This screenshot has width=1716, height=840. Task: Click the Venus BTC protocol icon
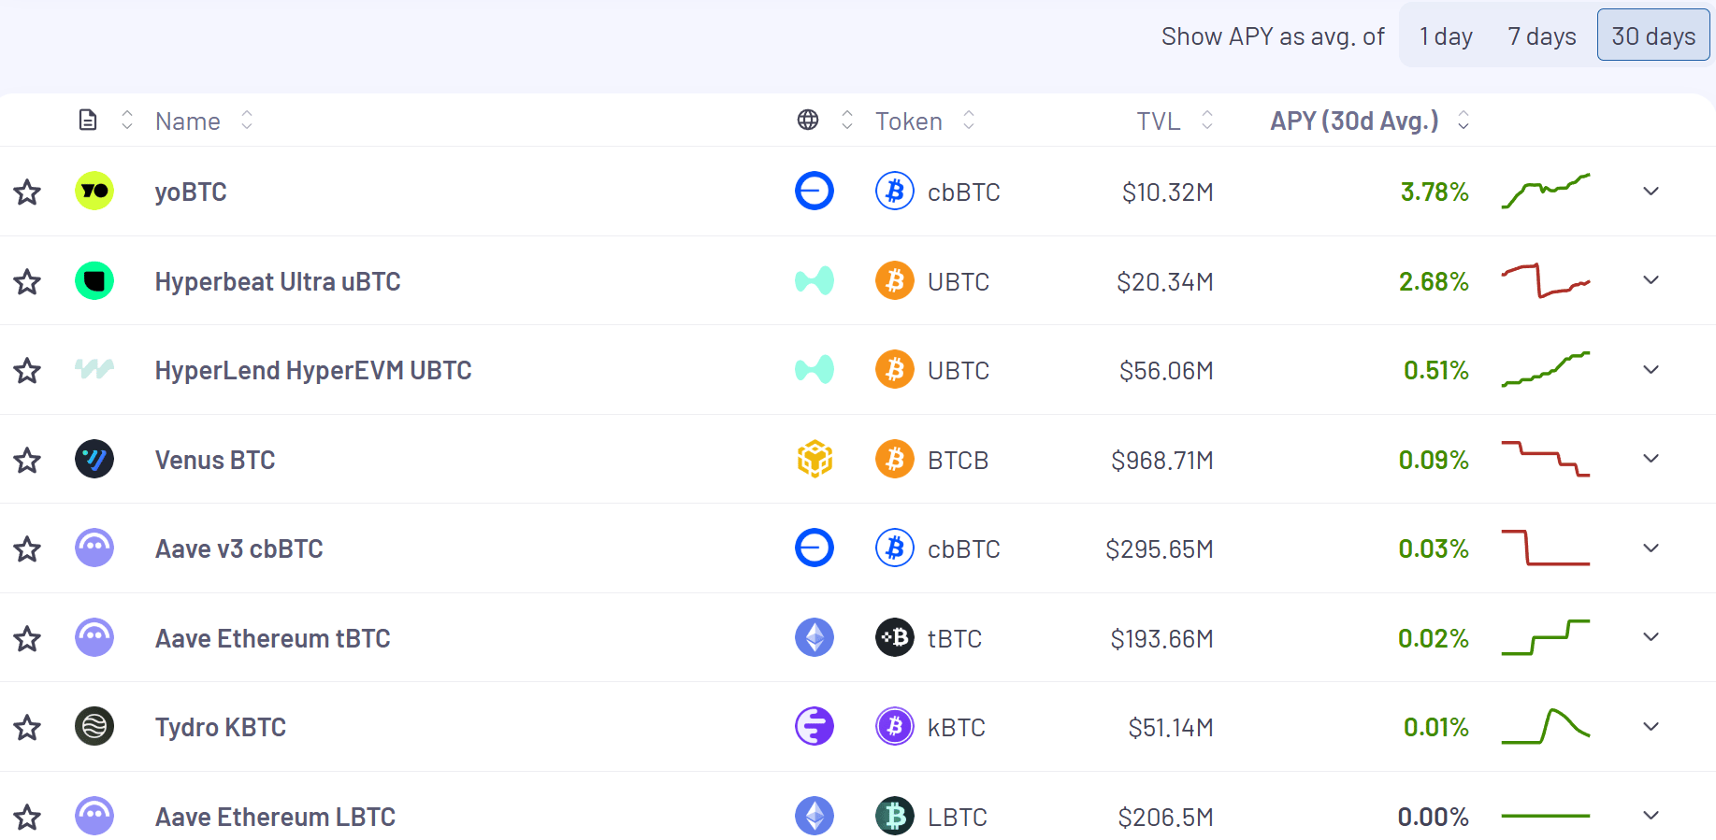click(94, 460)
